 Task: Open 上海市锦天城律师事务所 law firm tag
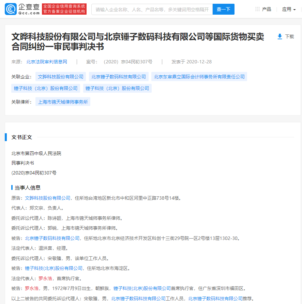63,102
